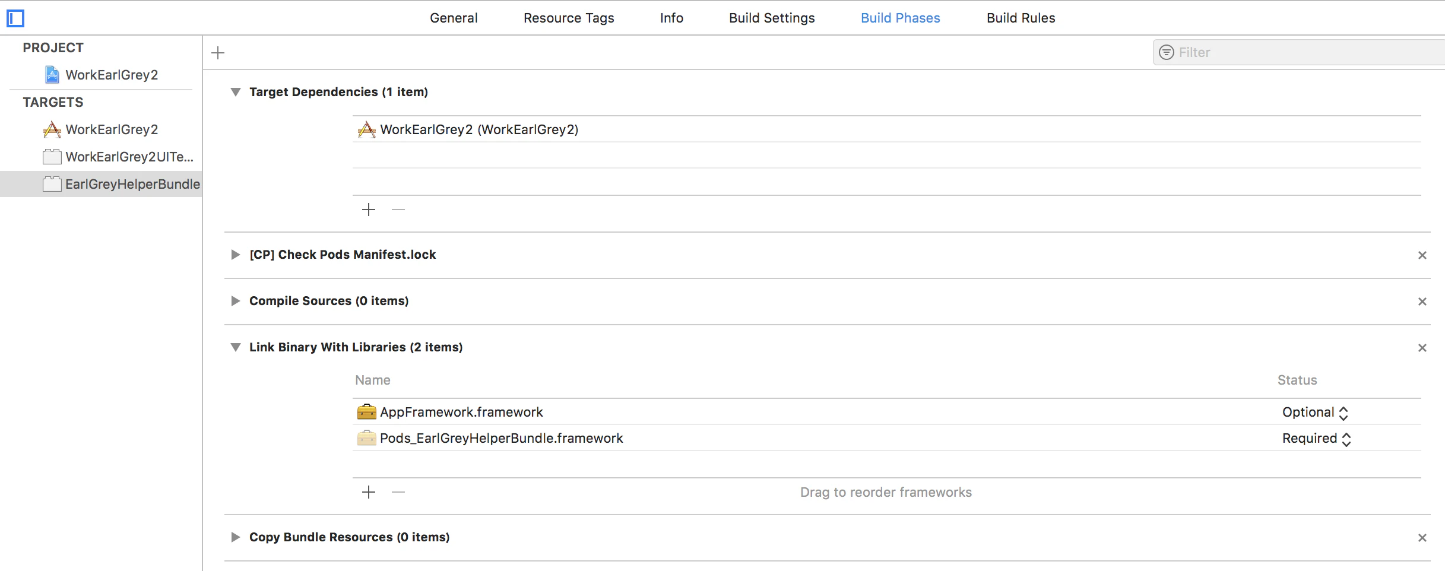Click the Filter search field
Image resolution: width=1445 pixels, height=571 pixels.
point(1299,52)
